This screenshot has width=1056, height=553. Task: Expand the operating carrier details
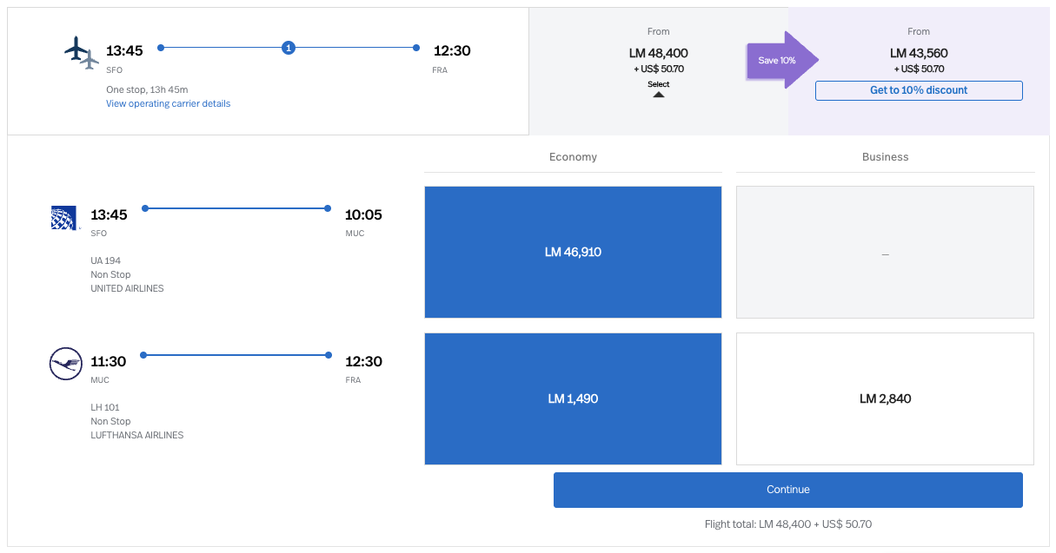coord(169,103)
